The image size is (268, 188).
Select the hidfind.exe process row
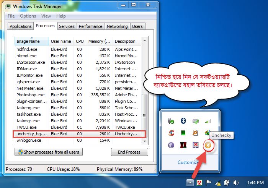78,49
